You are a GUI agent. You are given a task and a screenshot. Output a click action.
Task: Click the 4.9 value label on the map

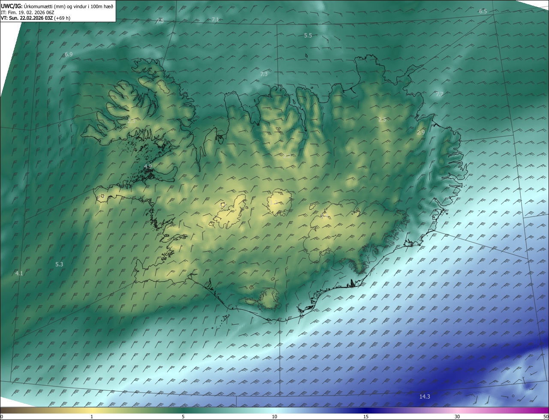[148, 166]
